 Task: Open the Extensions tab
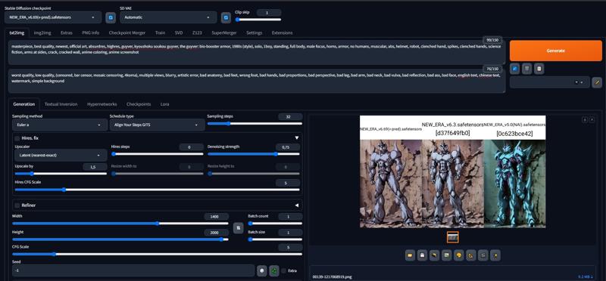tap(282, 32)
